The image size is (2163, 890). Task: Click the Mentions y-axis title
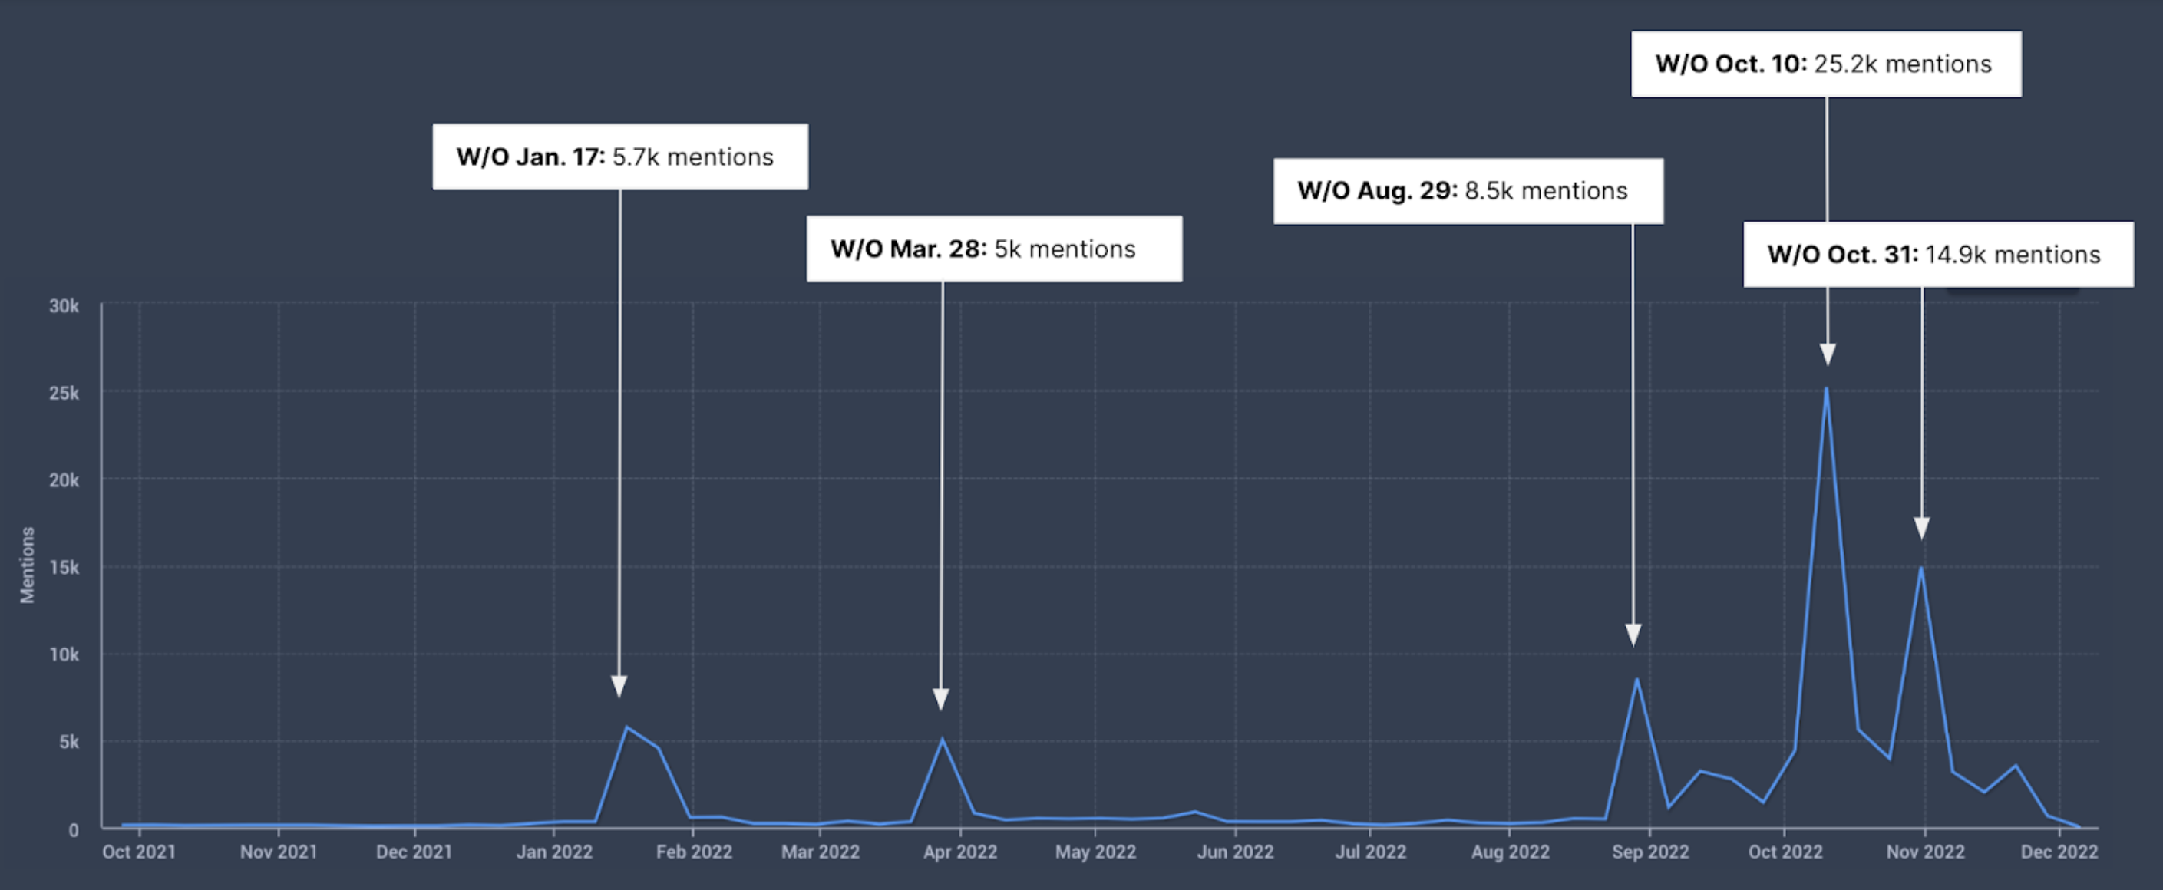(28, 565)
